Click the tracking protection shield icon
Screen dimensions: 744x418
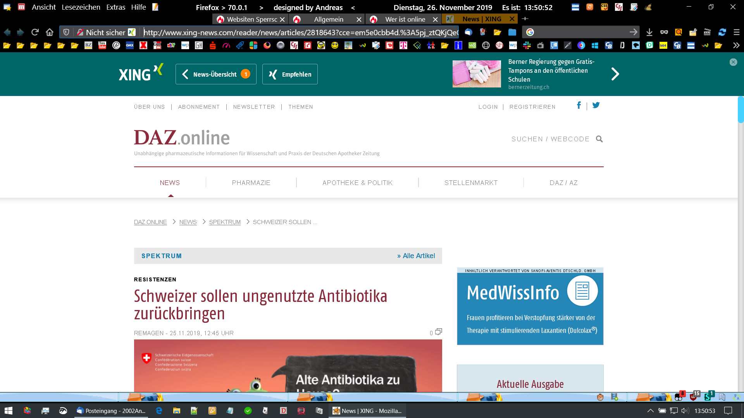[66, 32]
